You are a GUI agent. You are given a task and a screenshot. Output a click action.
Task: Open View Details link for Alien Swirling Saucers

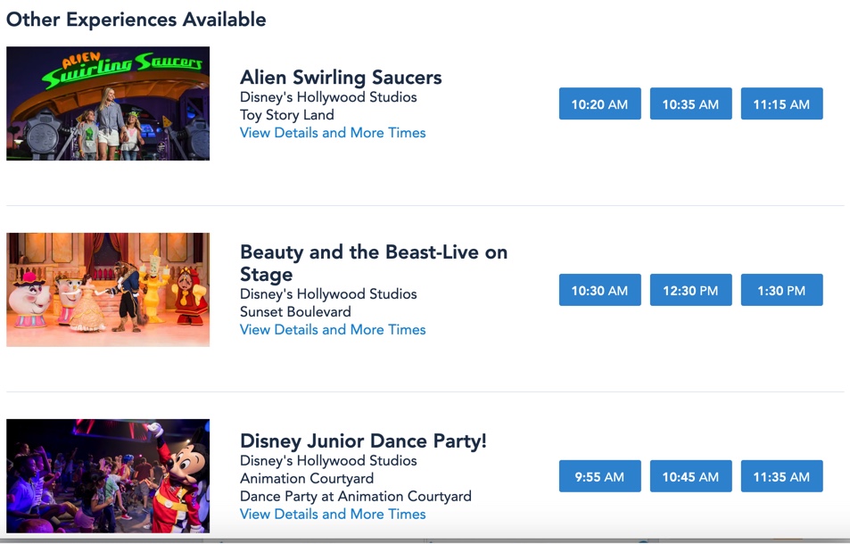[x=333, y=133]
